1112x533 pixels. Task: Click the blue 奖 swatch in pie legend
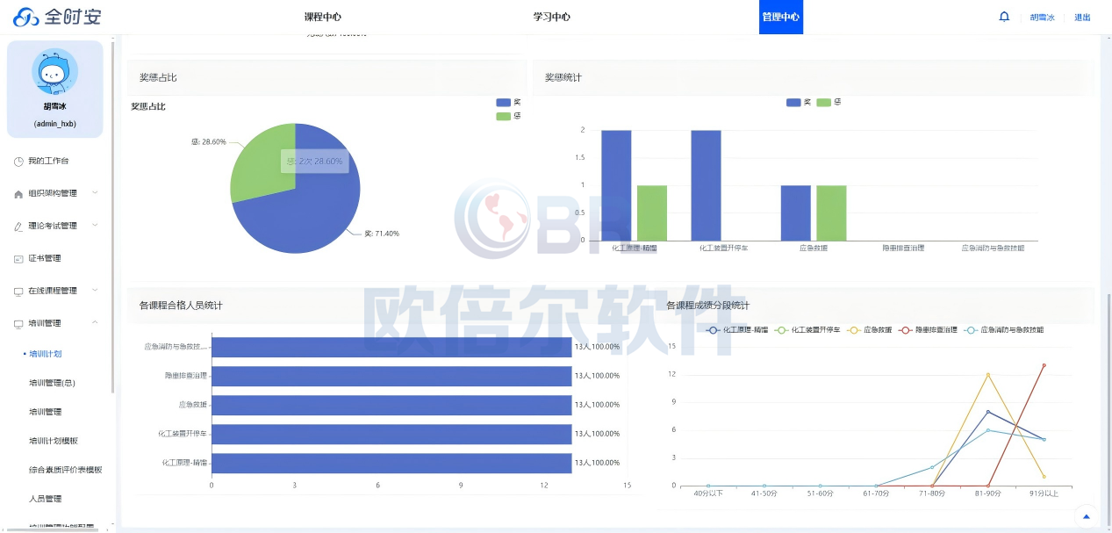pyautogui.click(x=503, y=103)
